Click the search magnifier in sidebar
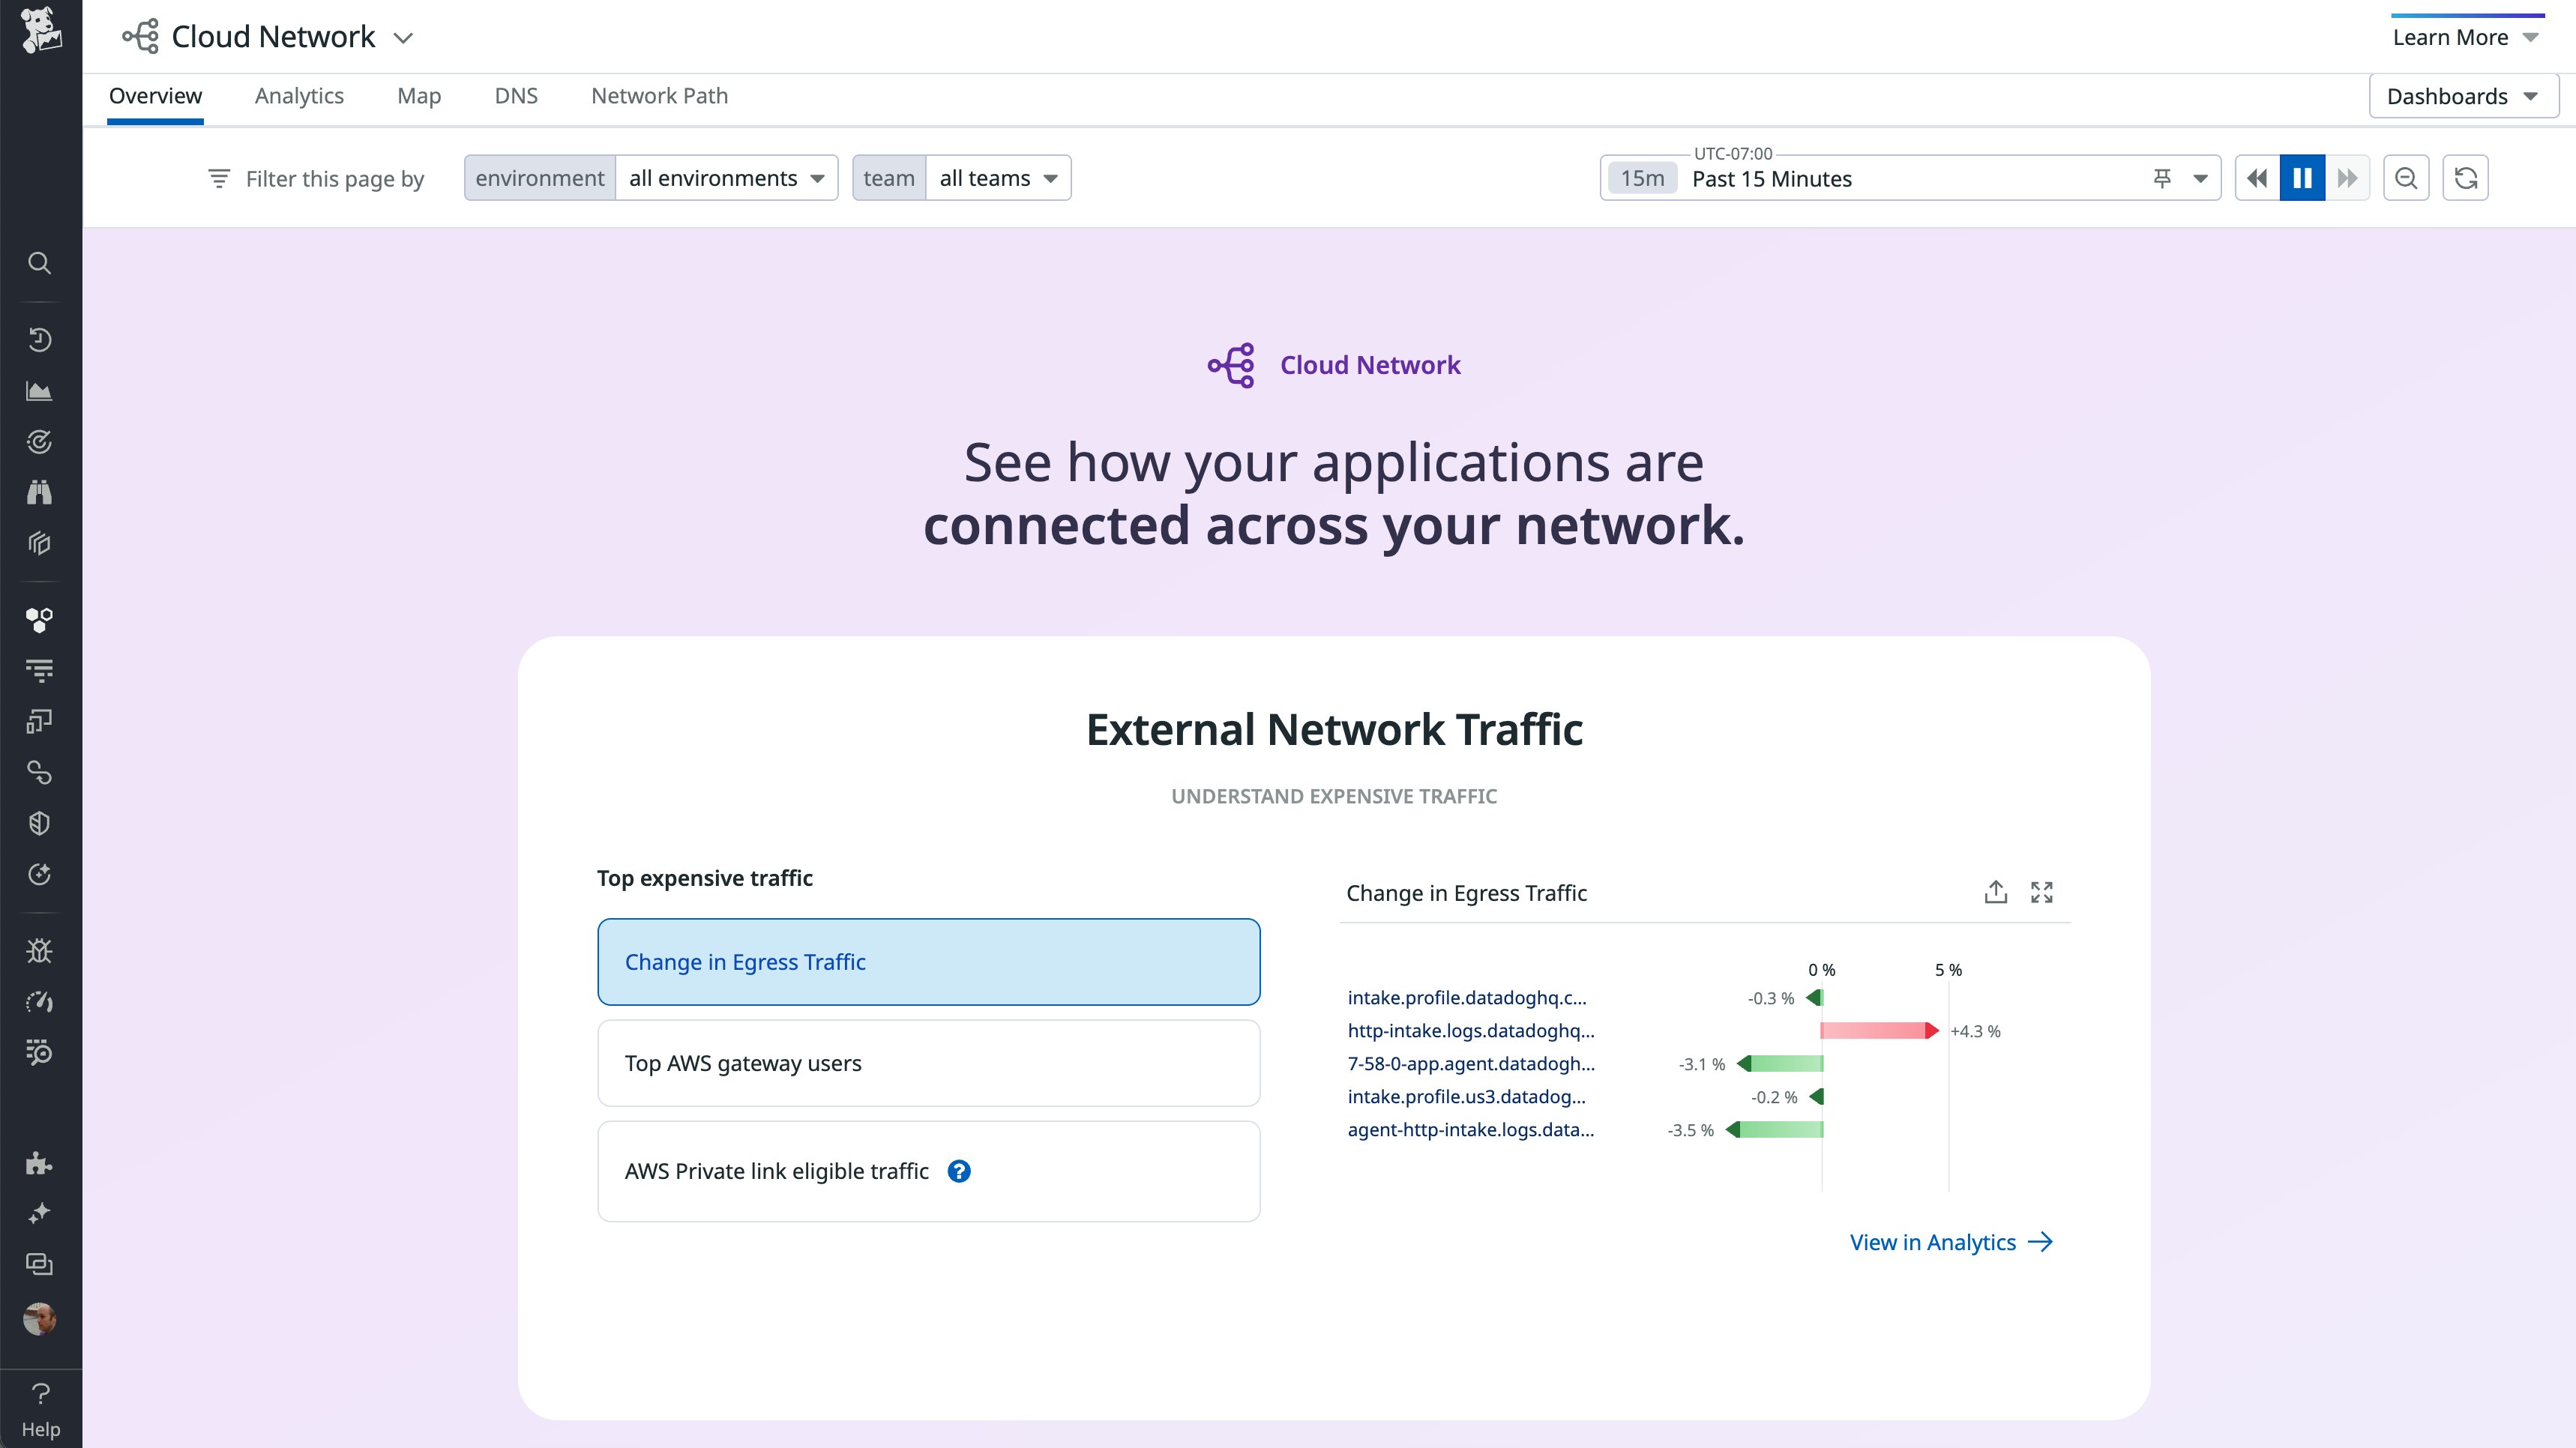This screenshot has height=1448, width=2576. click(x=39, y=263)
